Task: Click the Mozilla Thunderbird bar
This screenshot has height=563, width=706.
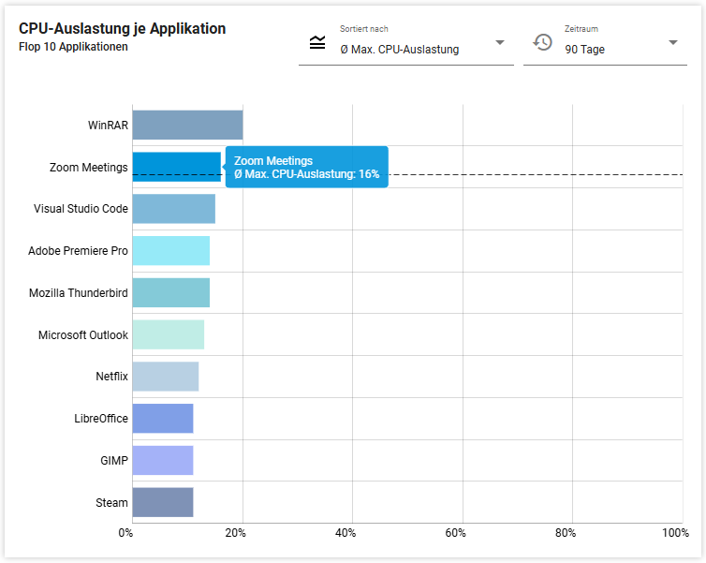Action: coord(170,292)
